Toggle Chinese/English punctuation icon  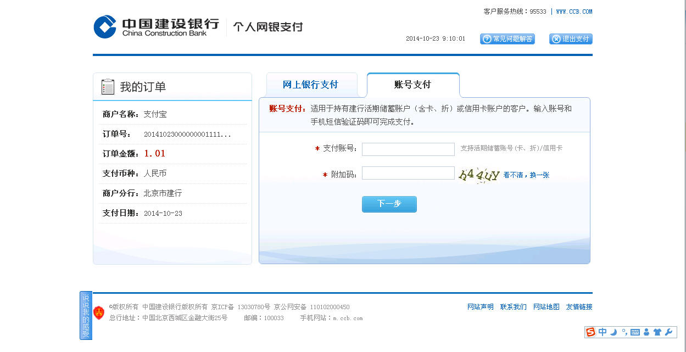pos(624,332)
